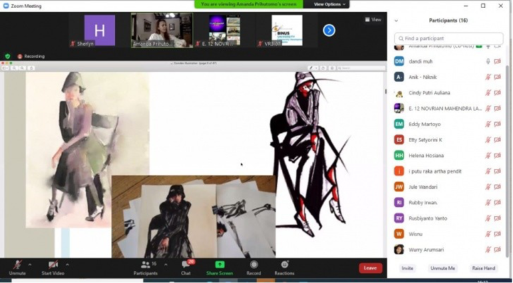The image size is (513, 283).
Task: Click the search field in shared Preview toolbar
Action: (361, 68)
